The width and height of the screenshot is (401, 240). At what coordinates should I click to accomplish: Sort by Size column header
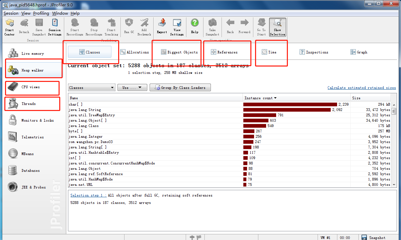(370, 98)
